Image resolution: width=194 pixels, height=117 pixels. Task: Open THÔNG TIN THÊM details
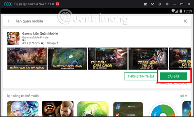click(141, 76)
